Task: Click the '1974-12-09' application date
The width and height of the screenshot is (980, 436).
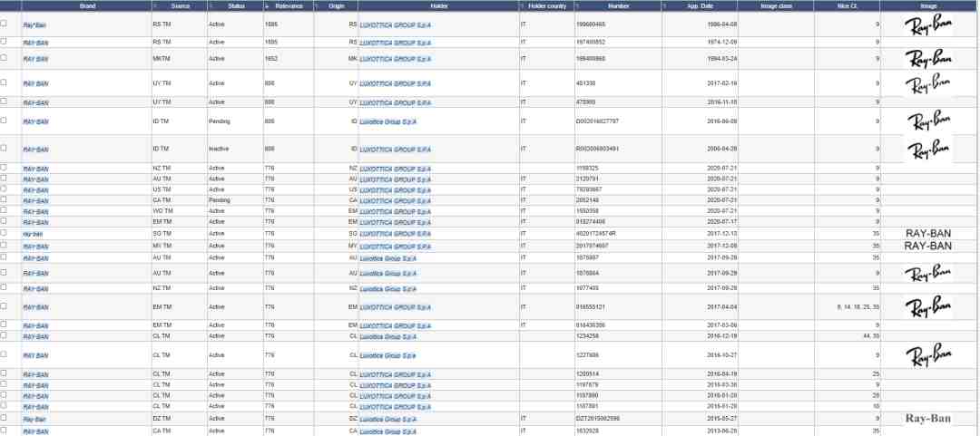Action: click(x=722, y=42)
